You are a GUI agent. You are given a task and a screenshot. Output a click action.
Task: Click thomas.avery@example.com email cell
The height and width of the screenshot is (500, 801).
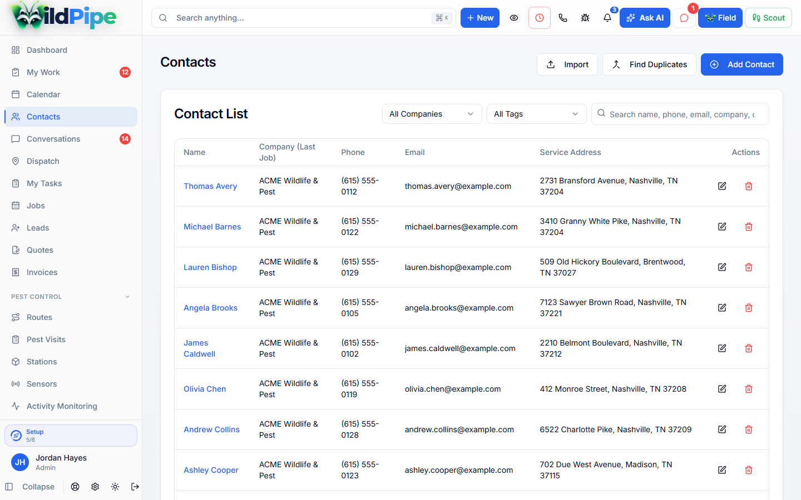coord(458,186)
